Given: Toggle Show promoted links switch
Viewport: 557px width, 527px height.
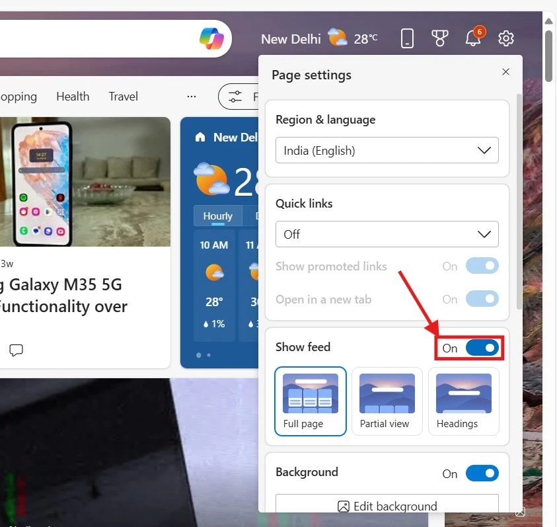Looking at the screenshot, I should 482,266.
